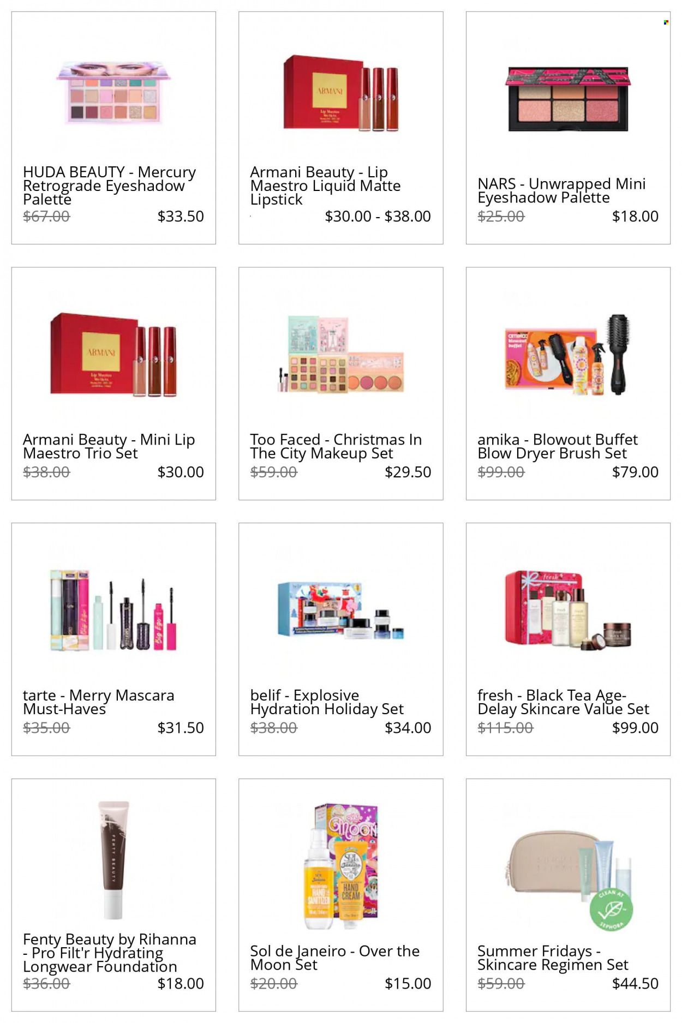The height and width of the screenshot is (1023, 682).
Task: Click the small colored icon in the top-right corner
Action: point(666,22)
